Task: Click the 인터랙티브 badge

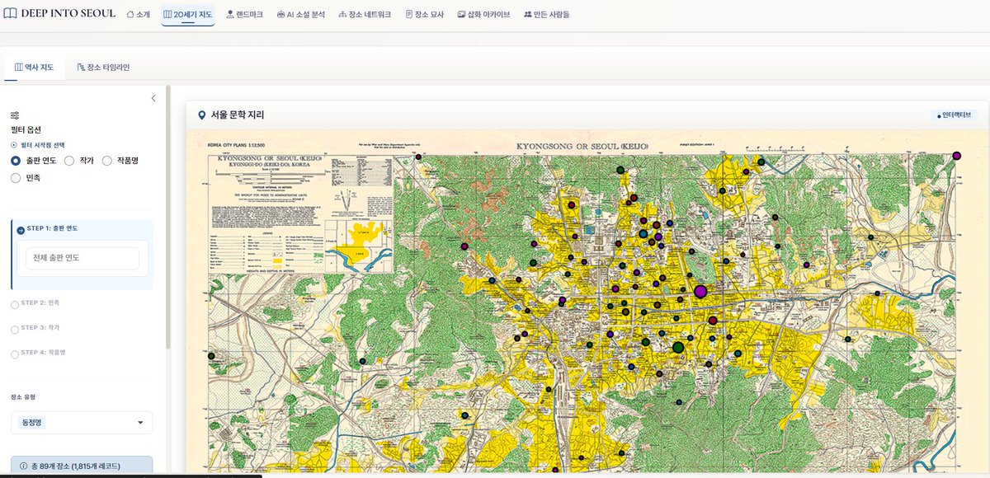Action: coord(955,115)
